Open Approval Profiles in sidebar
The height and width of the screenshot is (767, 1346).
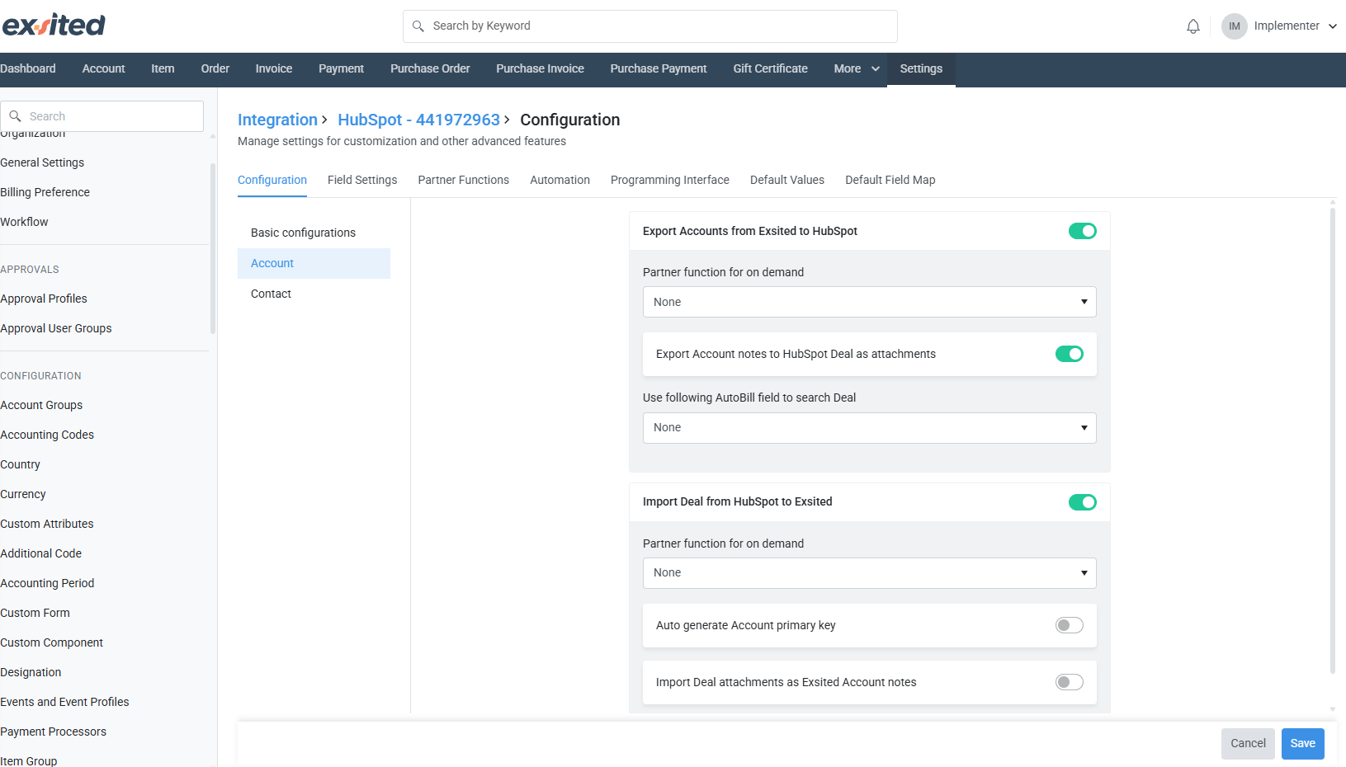coord(43,299)
